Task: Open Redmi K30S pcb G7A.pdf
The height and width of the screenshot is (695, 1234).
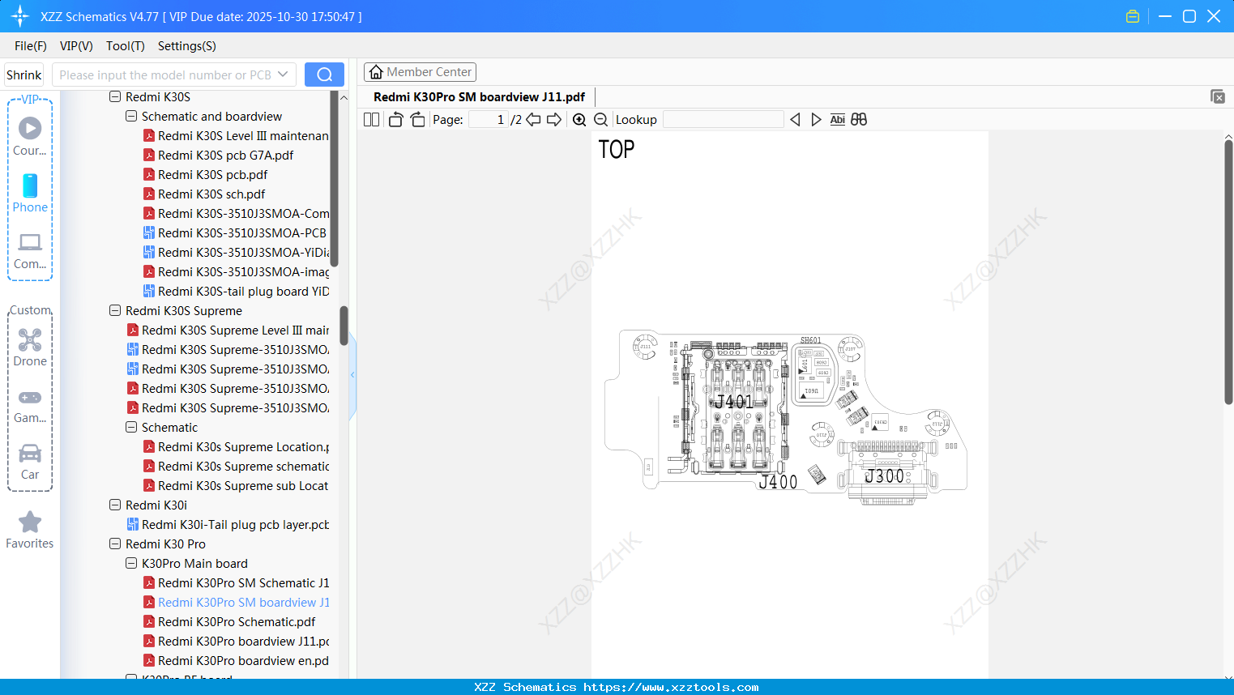Action: (x=226, y=156)
